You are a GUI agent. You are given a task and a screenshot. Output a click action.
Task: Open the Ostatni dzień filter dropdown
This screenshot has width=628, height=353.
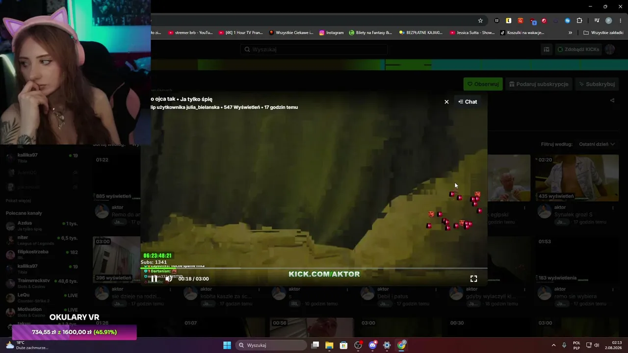[597, 144]
